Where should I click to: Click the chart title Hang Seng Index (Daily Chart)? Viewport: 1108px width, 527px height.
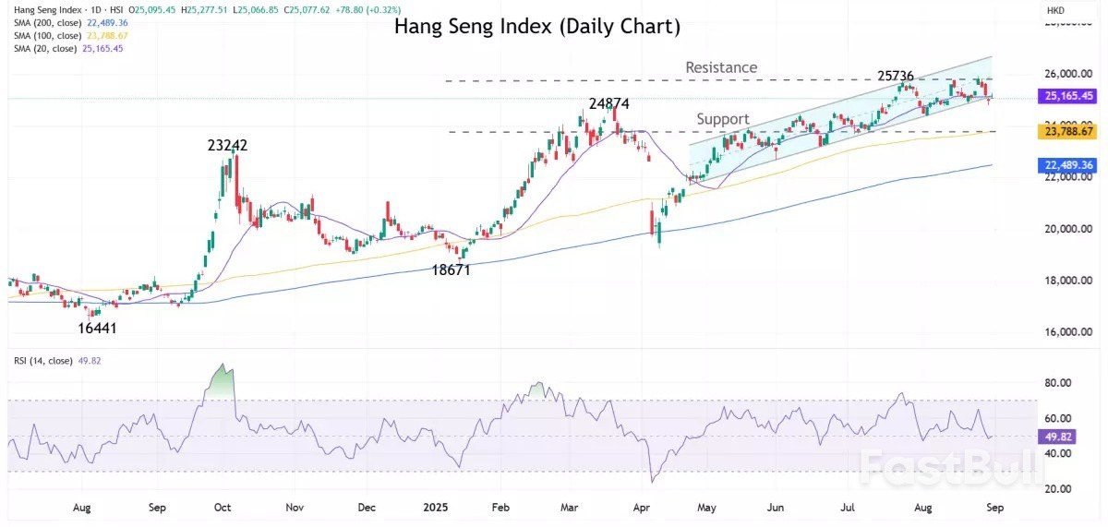pyautogui.click(x=537, y=27)
